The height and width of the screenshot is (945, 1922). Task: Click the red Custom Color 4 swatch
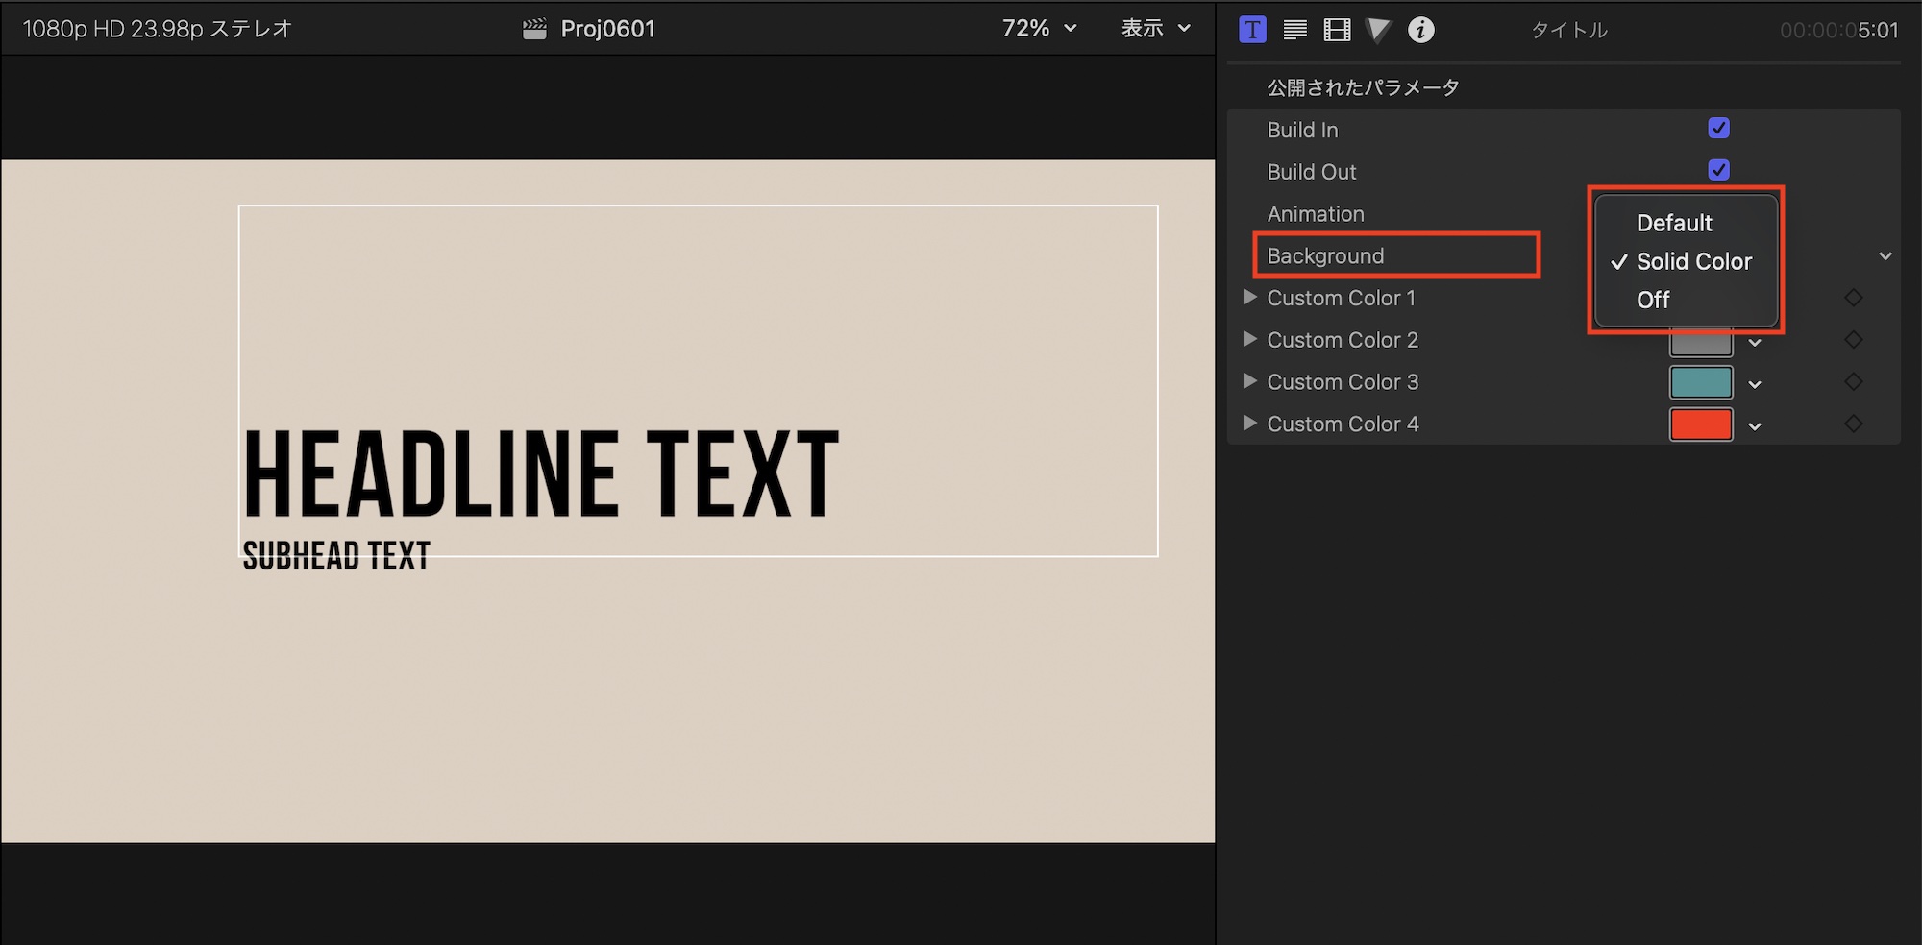click(x=1700, y=424)
